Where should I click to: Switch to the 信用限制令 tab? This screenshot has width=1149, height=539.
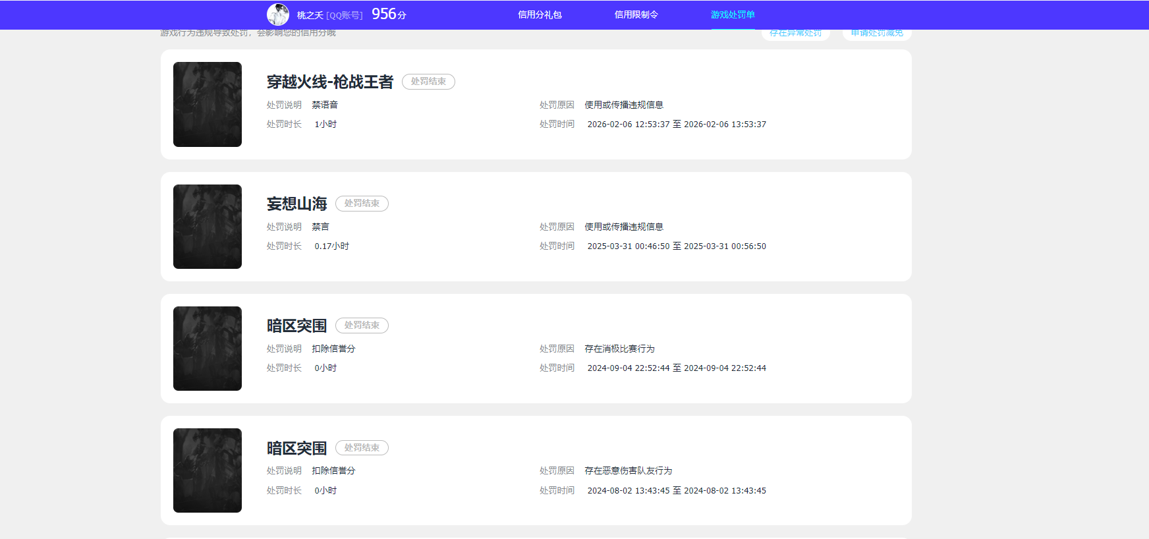click(636, 14)
